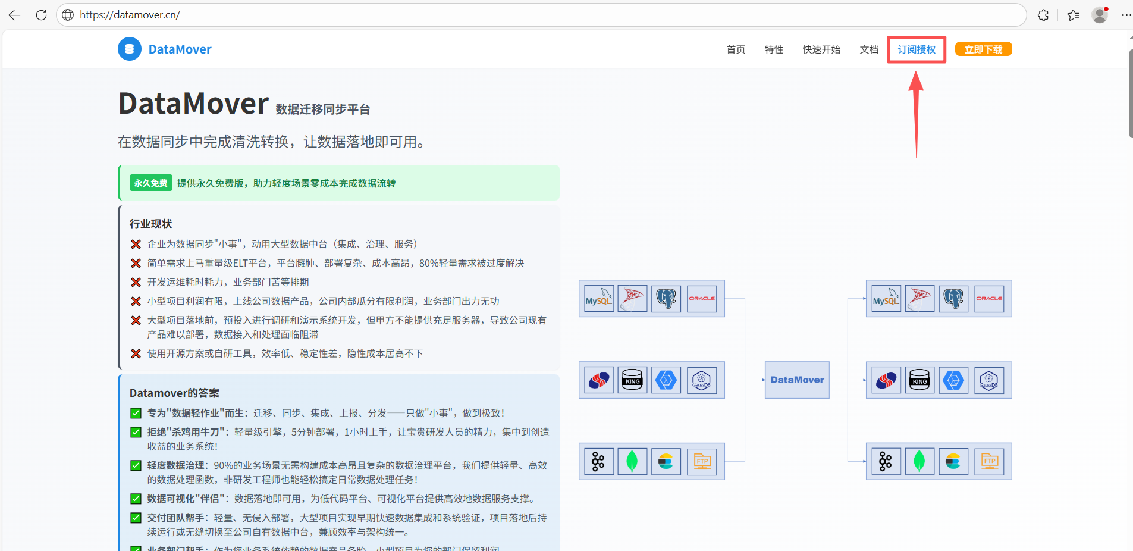Click the 立即下载 download button
The height and width of the screenshot is (551, 1133).
[x=983, y=49]
